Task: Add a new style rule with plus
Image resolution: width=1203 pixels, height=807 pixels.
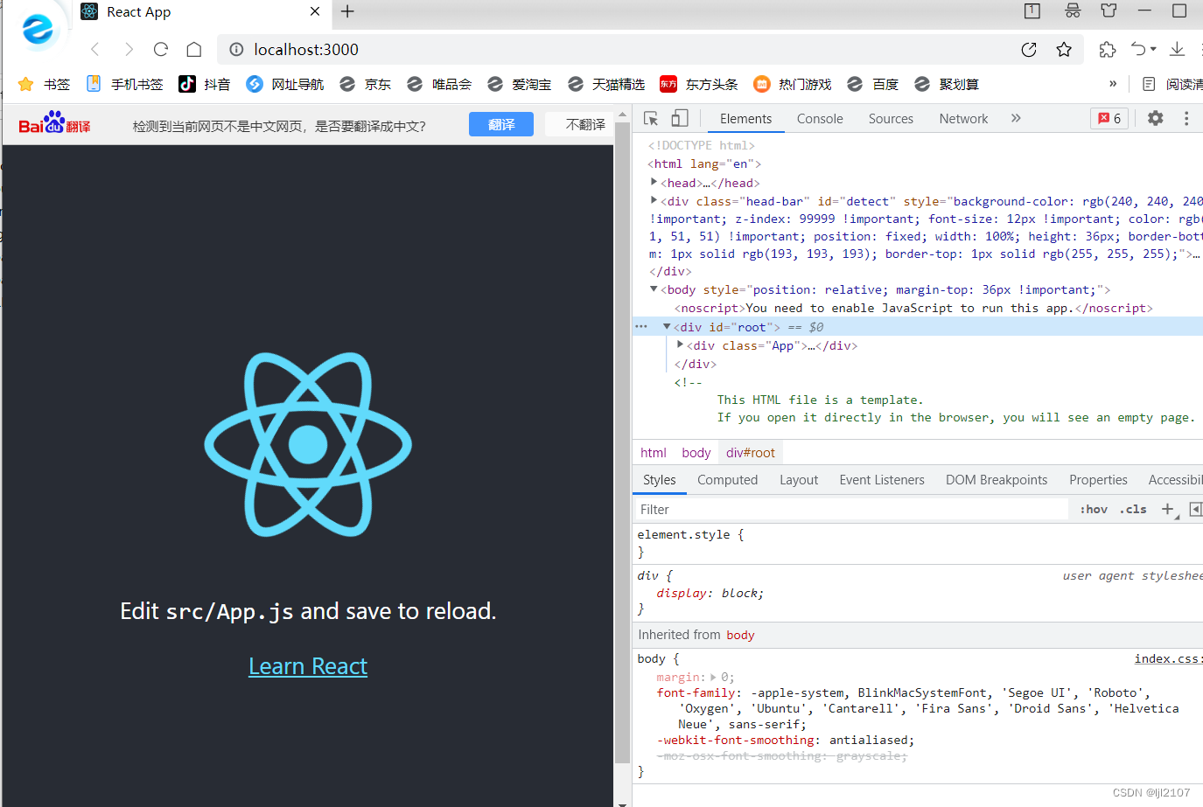Action: tap(1168, 509)
